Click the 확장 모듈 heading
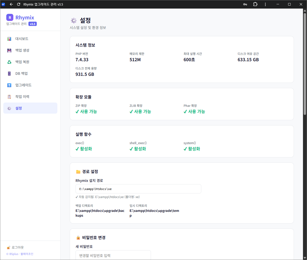This screenshot has height=260, width=307. coord(84,97)
